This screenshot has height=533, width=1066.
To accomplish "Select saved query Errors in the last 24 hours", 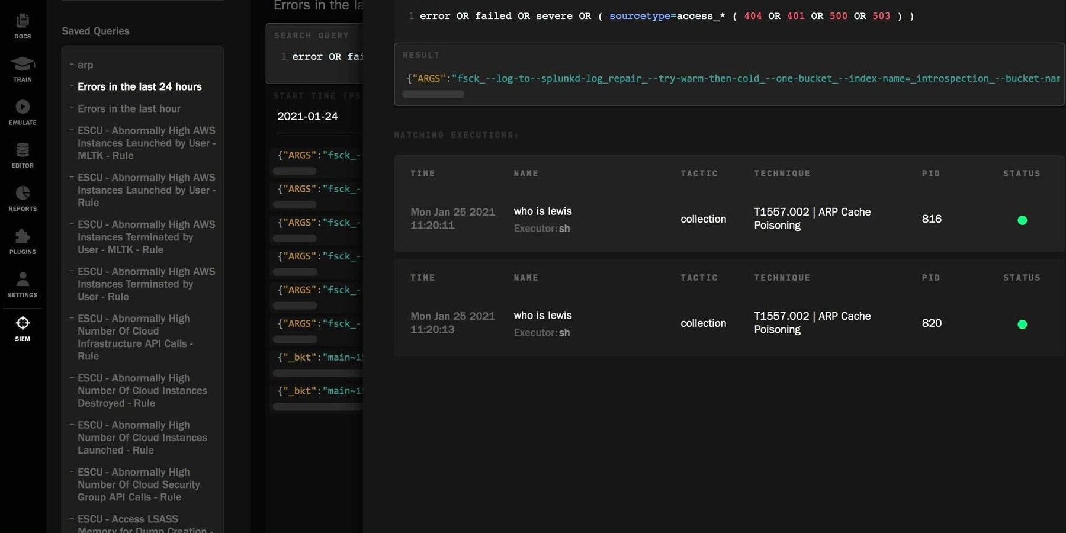I will 140,86.
